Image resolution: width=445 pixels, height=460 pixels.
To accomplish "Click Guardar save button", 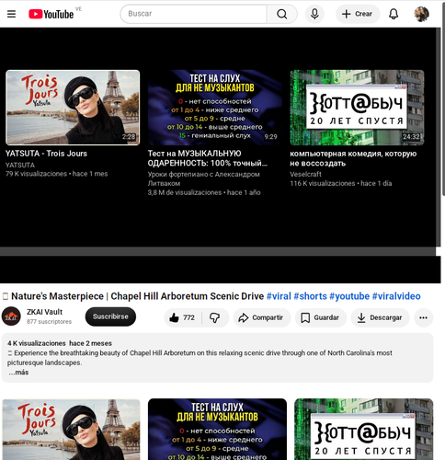I will [321, 317].
